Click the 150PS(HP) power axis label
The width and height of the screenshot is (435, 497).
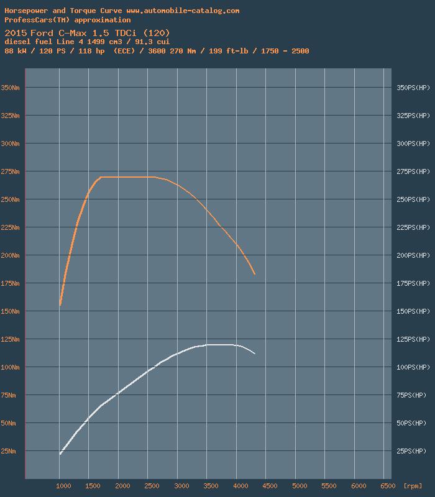(413, 311)
